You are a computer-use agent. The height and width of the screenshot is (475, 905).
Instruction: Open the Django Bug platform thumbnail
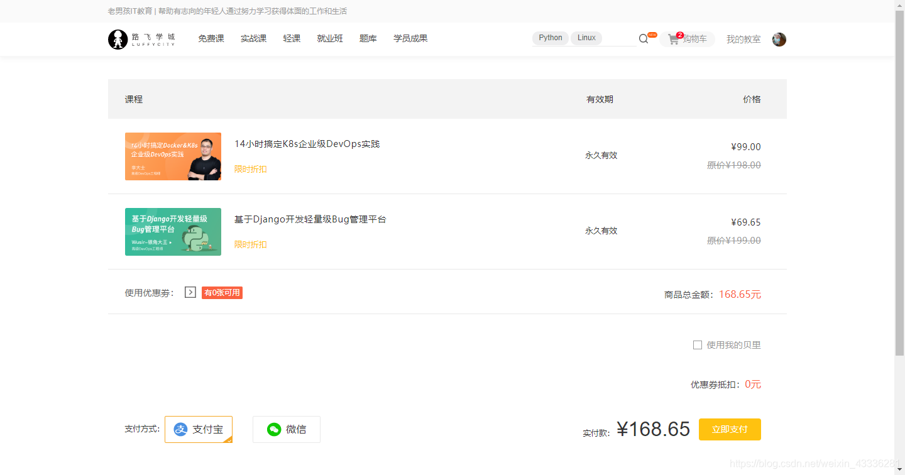(173, 232)
